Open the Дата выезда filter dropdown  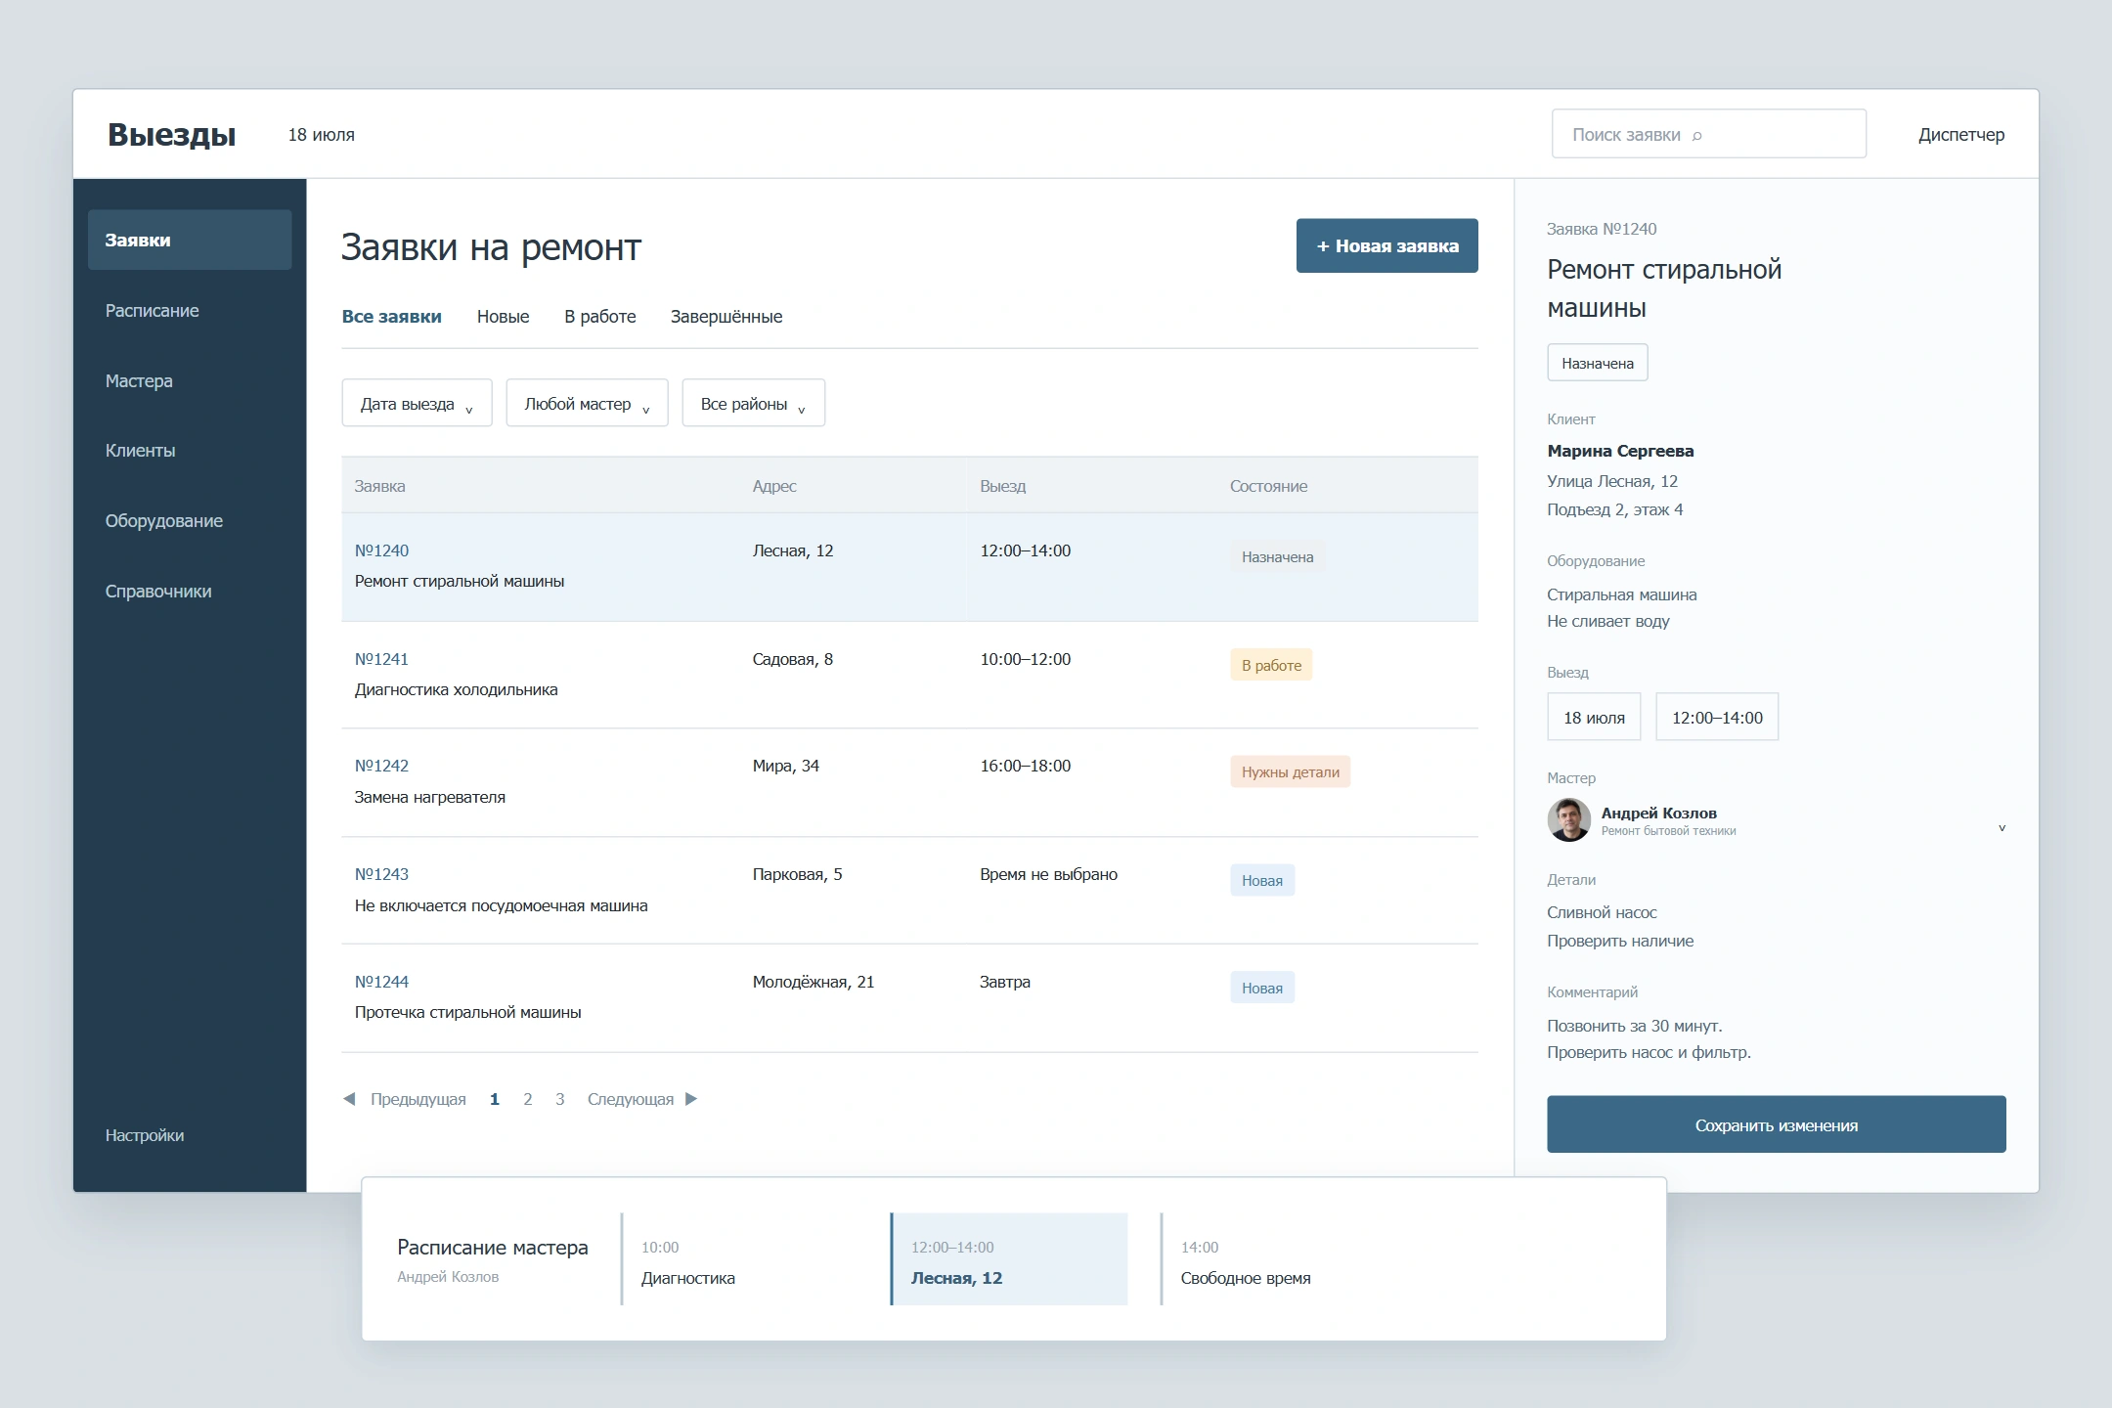417,403
